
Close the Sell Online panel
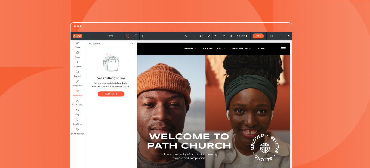point(133,43)
